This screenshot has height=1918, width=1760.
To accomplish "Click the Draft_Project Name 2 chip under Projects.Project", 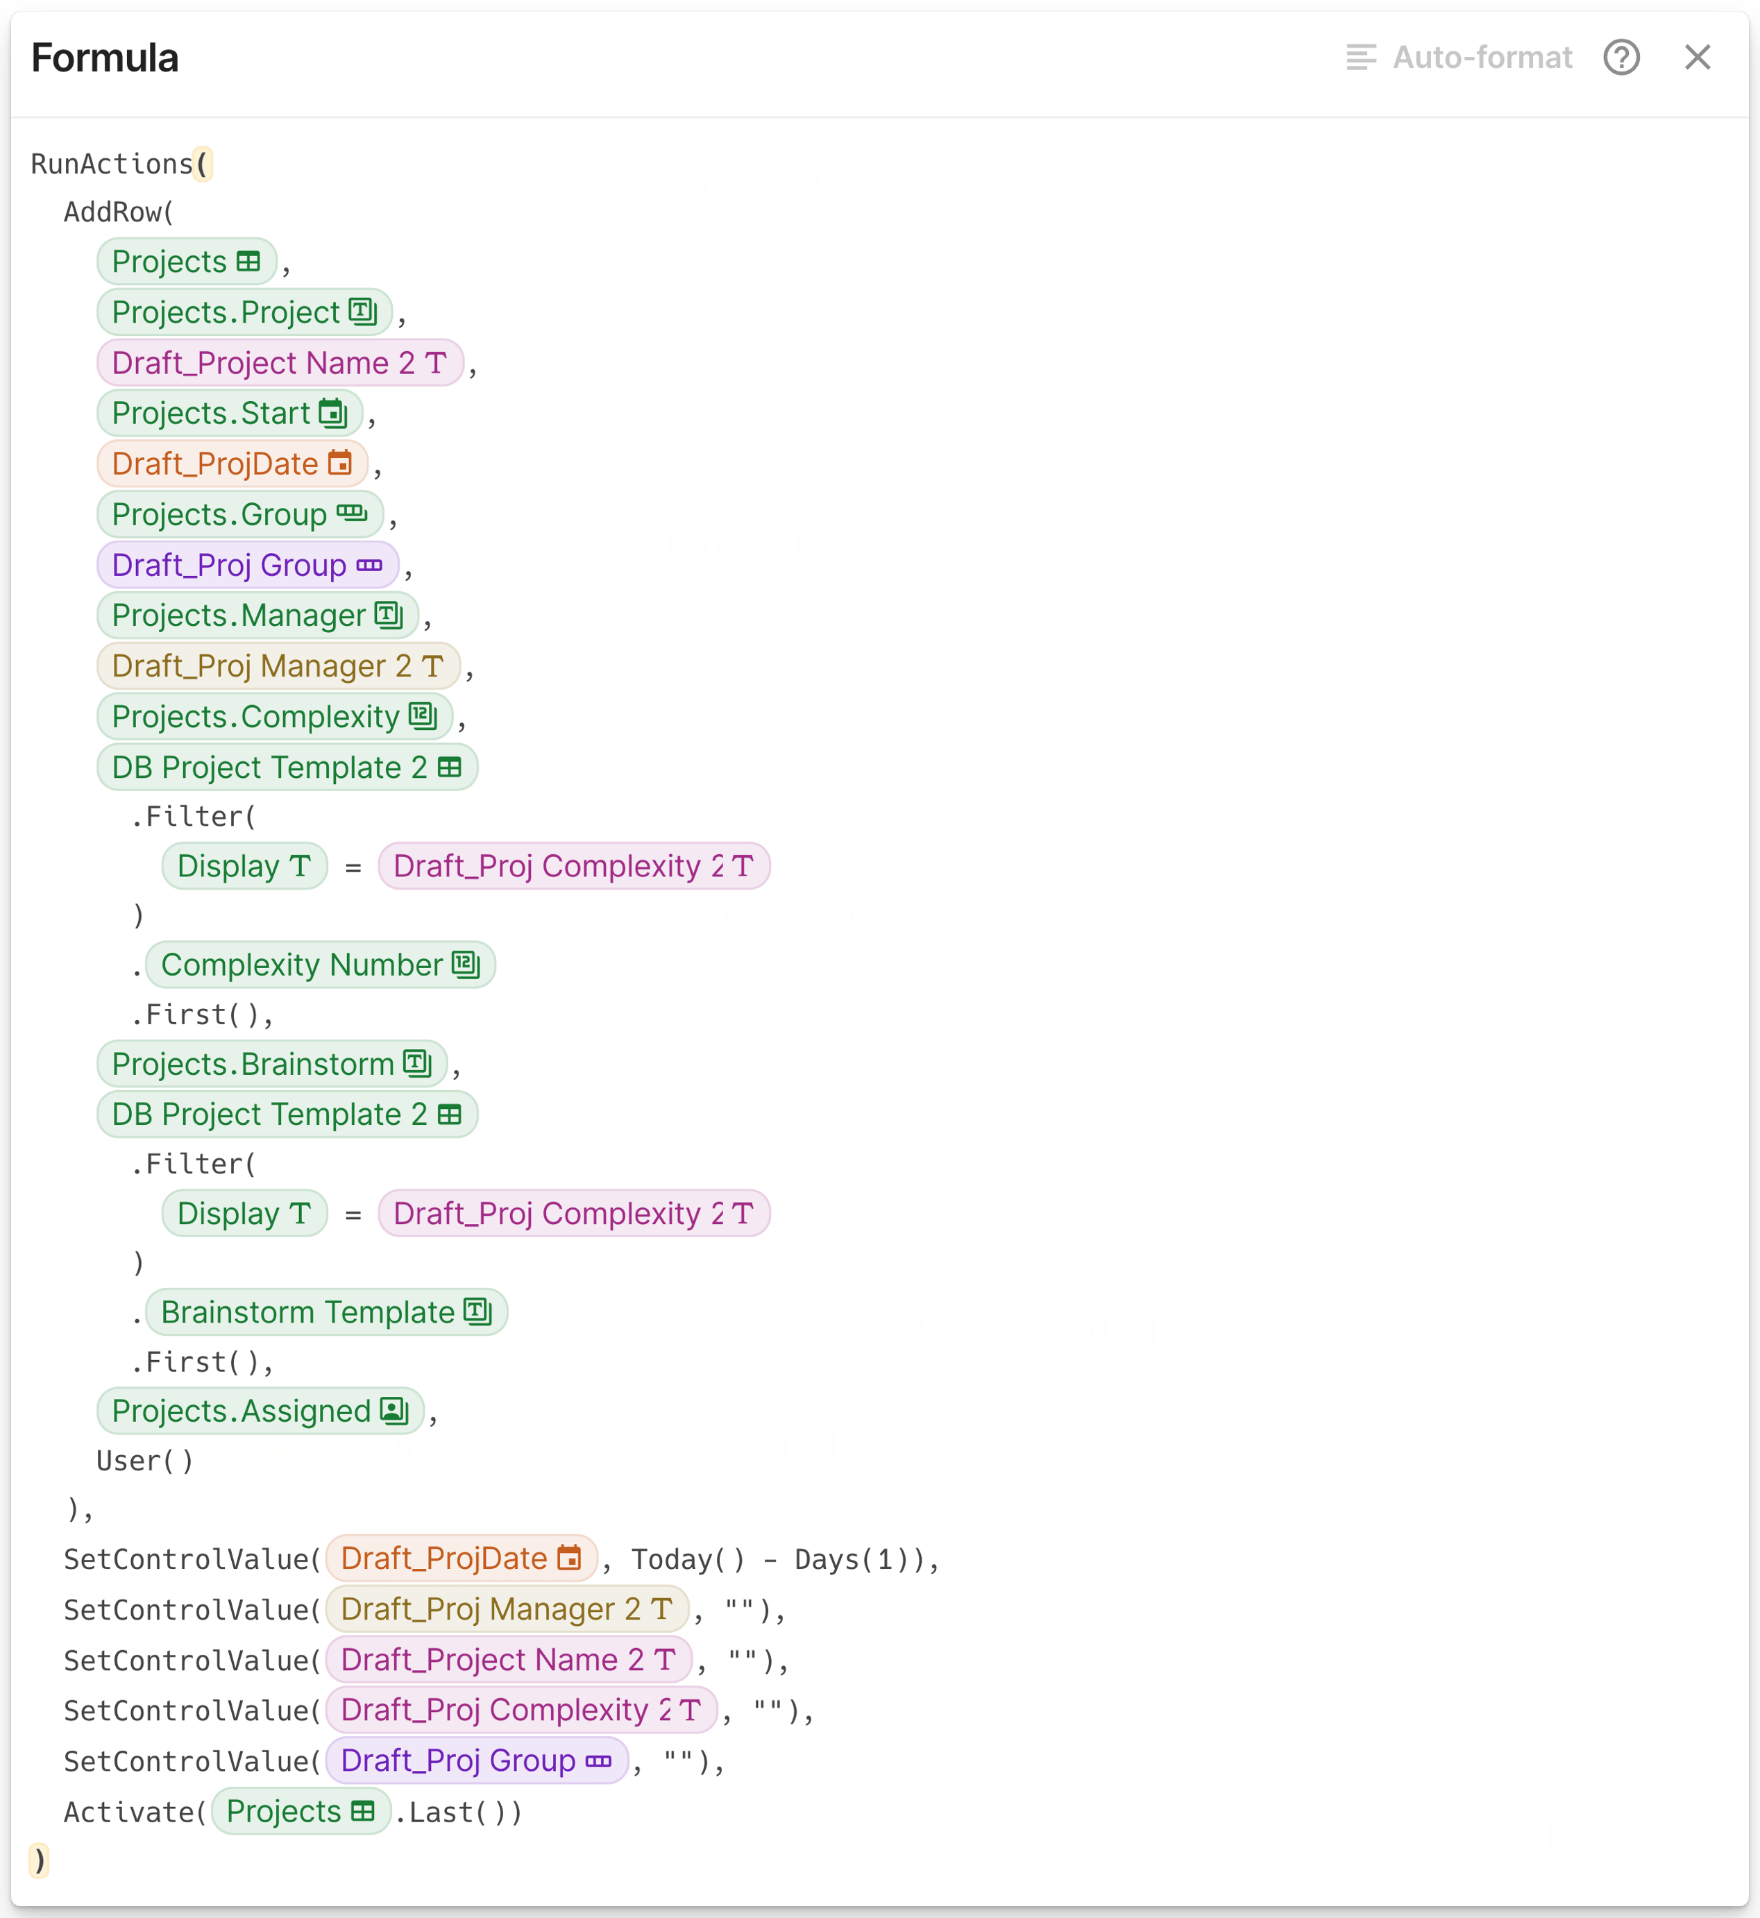I will [x=280, y=363].
